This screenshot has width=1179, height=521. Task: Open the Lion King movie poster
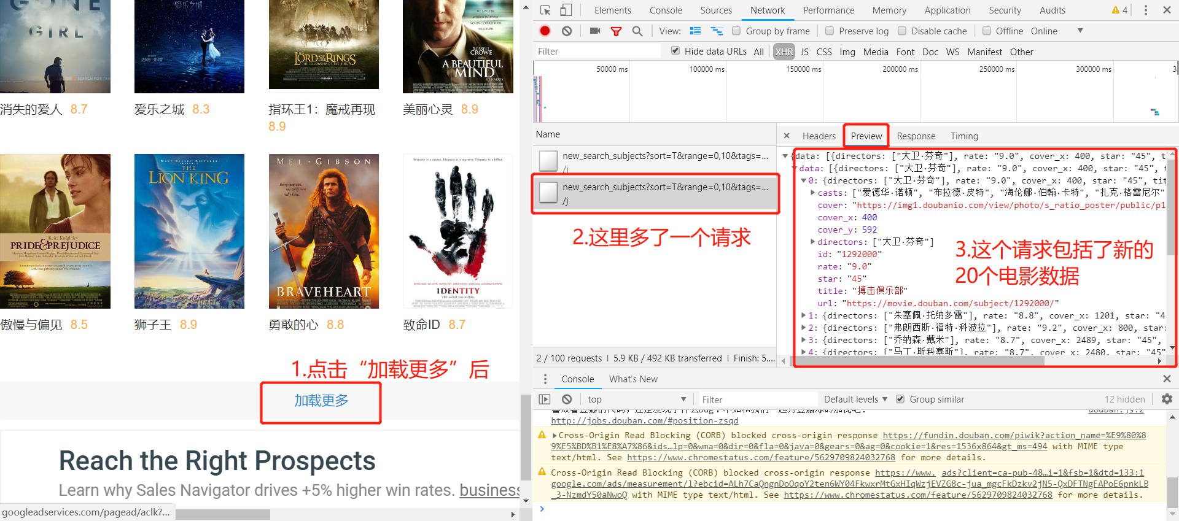pyautogui.click(x=189, y=231)
